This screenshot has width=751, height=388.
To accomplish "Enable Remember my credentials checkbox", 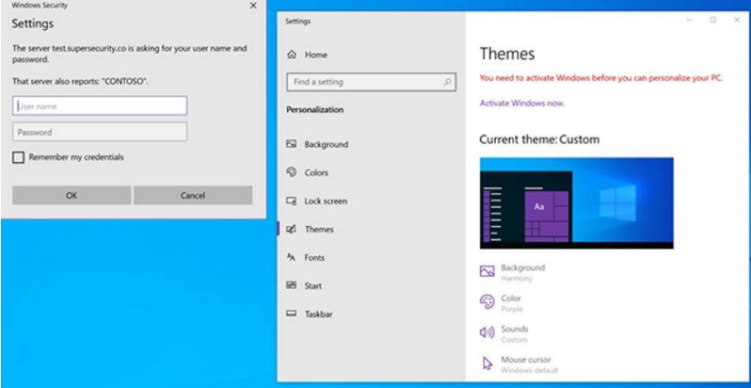I will click(19, 157).
